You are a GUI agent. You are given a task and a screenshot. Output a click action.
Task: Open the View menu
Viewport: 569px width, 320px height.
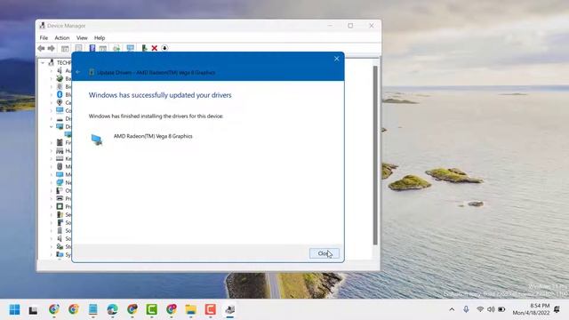[82, 37]
